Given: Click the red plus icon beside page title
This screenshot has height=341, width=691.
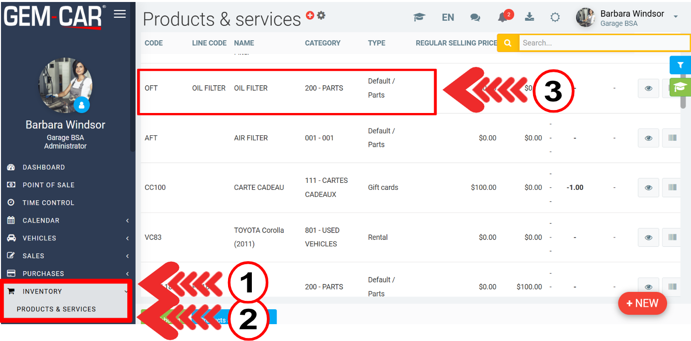Looking at the screenshot, I should click(310, 15).
